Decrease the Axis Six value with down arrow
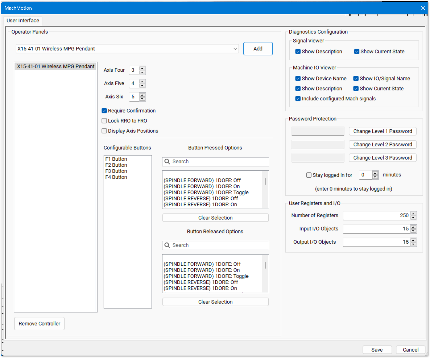 (x=143, y=99)
